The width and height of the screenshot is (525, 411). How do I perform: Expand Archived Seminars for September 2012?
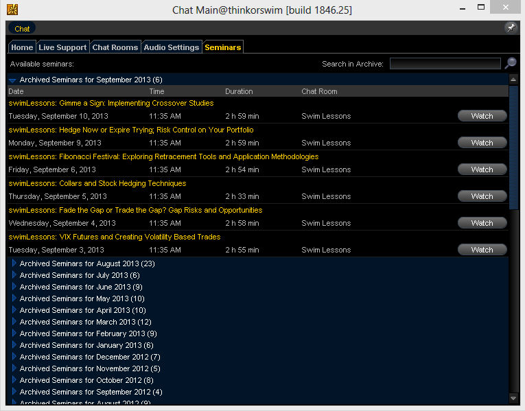tap(14, 392)
